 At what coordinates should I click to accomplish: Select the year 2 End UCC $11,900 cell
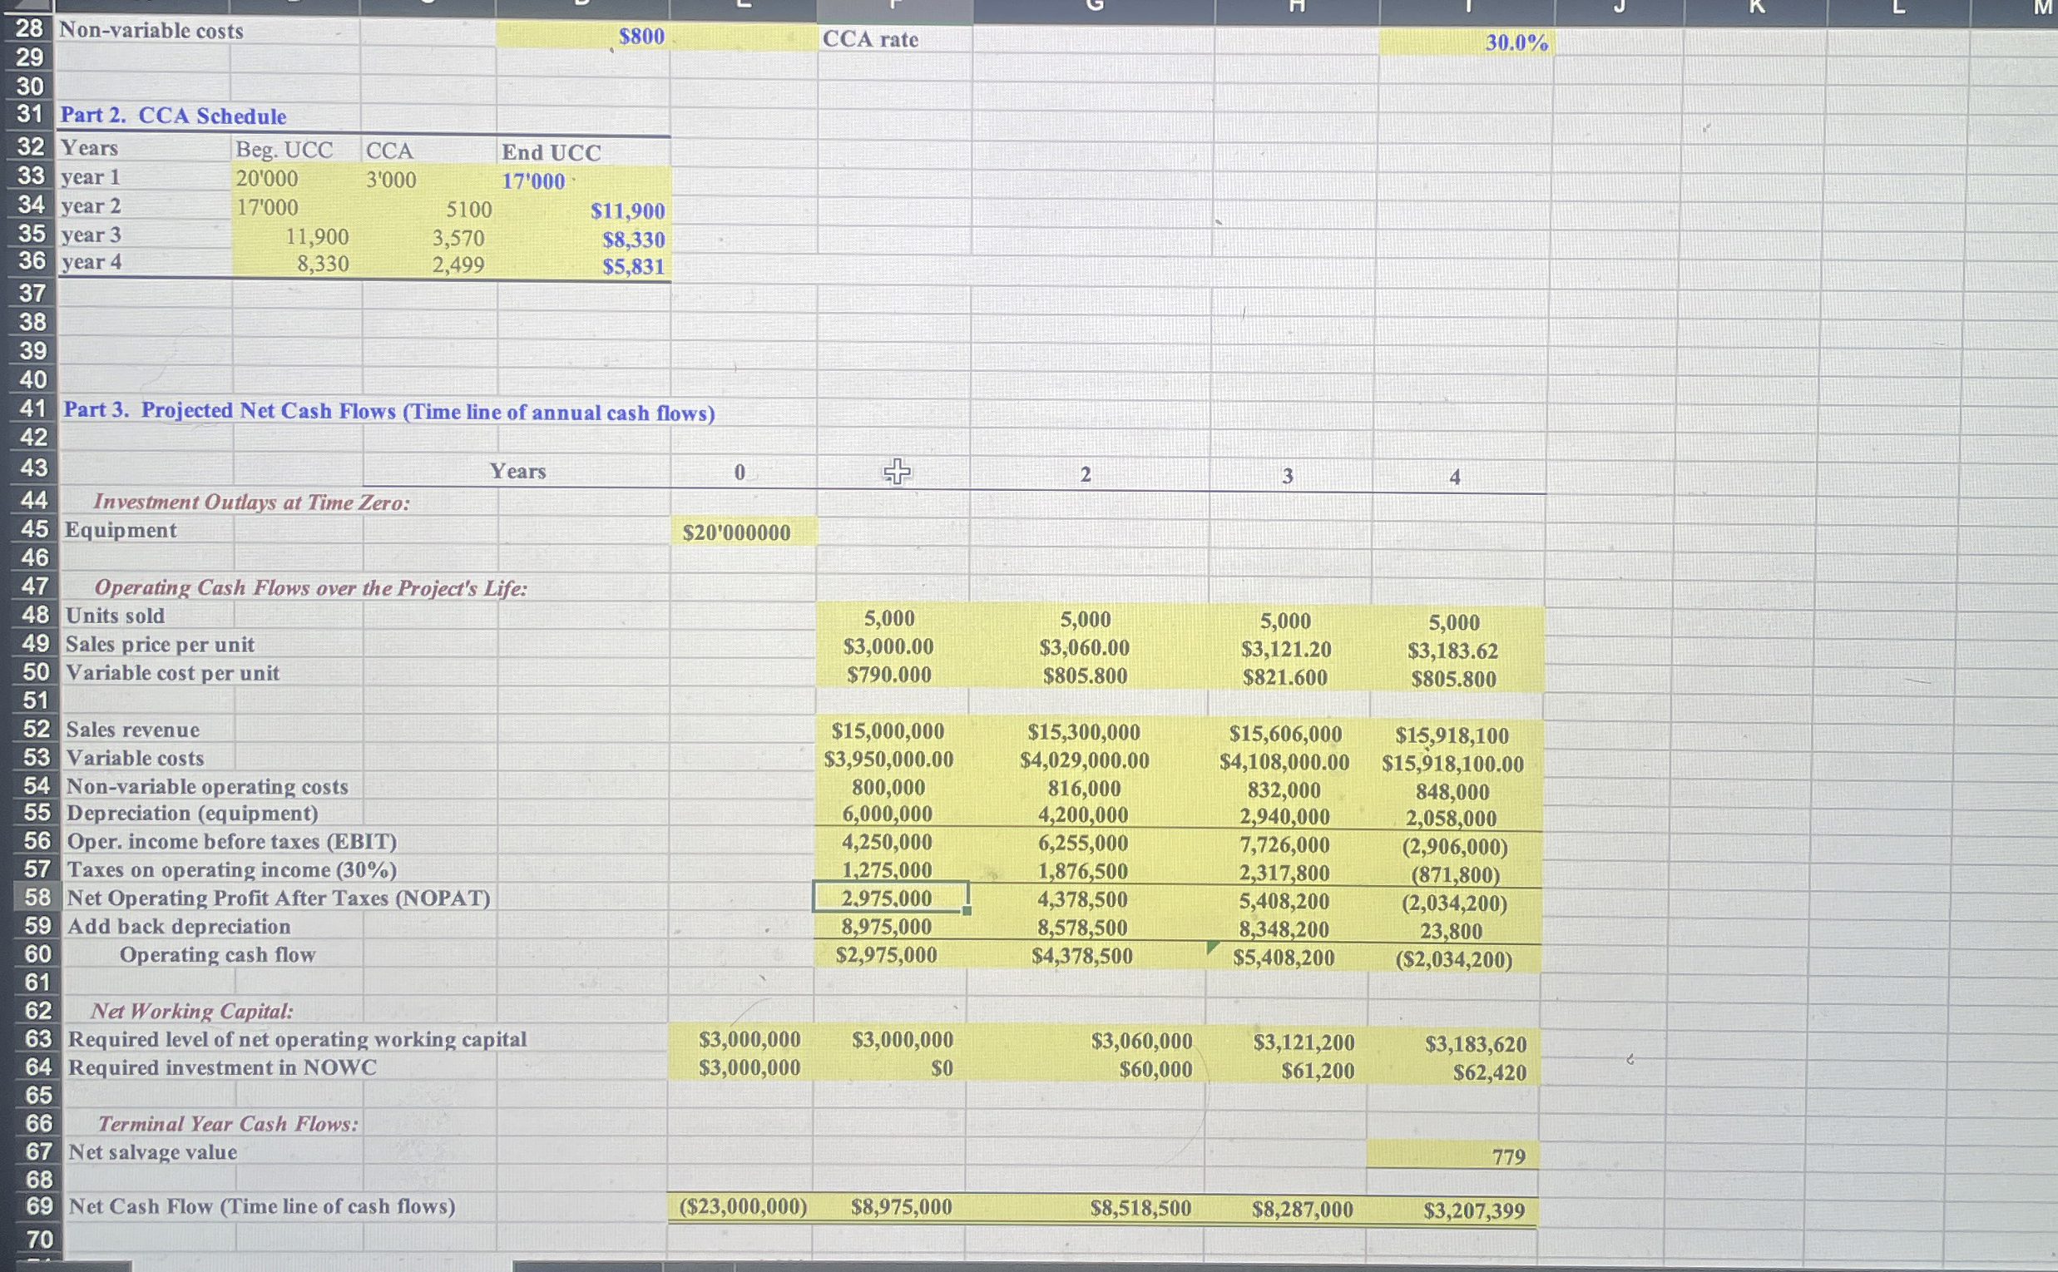[x=627, y=210]
